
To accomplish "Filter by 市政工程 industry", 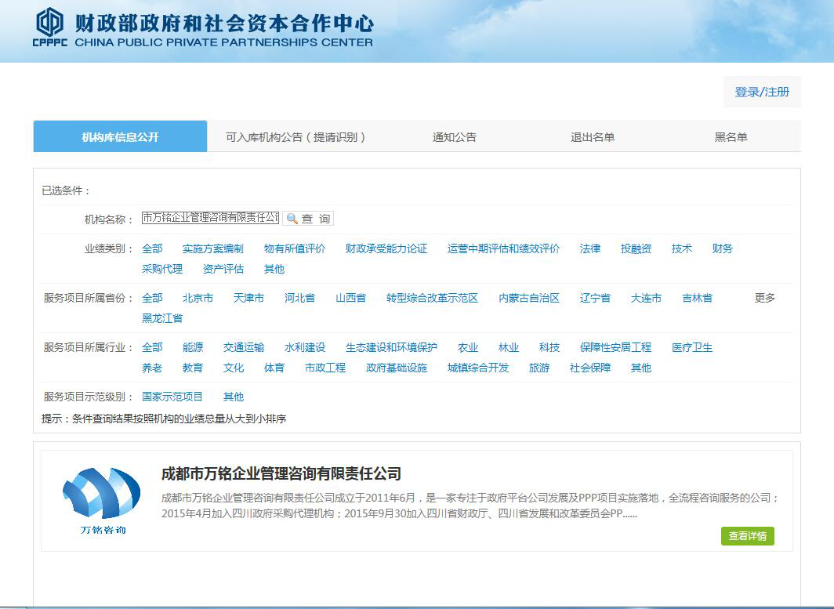I will coord(325,368).
